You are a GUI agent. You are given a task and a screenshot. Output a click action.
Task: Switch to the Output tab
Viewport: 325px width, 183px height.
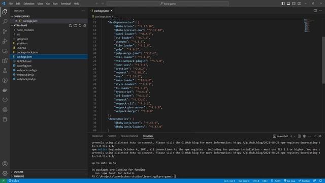click(x=112, y=136)
